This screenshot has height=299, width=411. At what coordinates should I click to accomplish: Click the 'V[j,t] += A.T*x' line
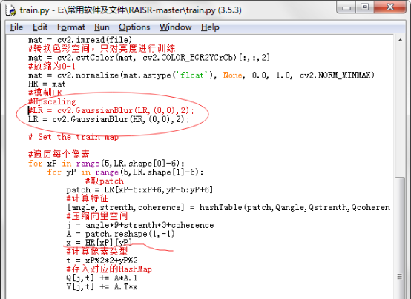tap(102, 287)
